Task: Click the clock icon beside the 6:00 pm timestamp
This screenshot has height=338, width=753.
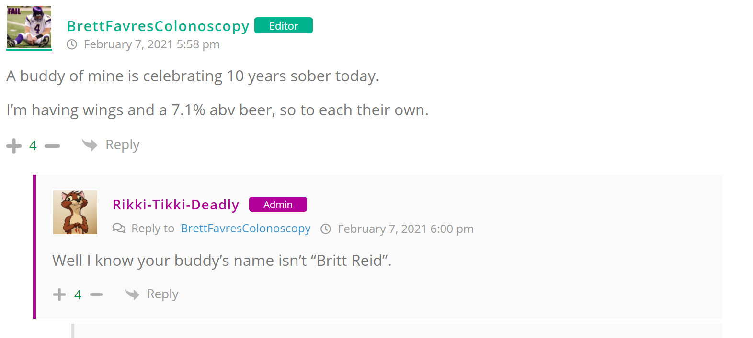Action: pyautogui.click(x=326, y=229)
